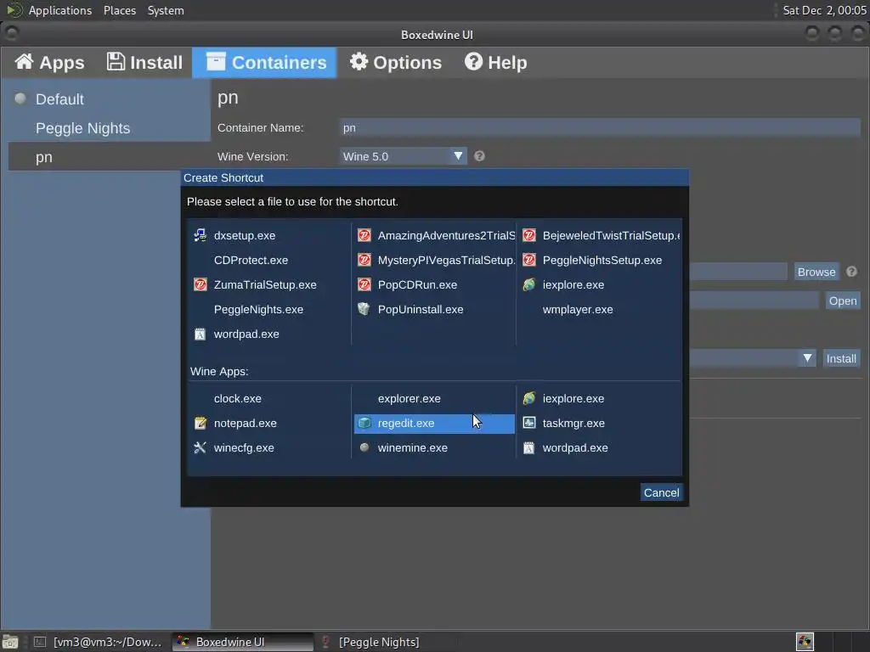This screenshot has width=870, height=652.
Task: Switch to terminal window in taskbar
Action: [x=98, y=642]
